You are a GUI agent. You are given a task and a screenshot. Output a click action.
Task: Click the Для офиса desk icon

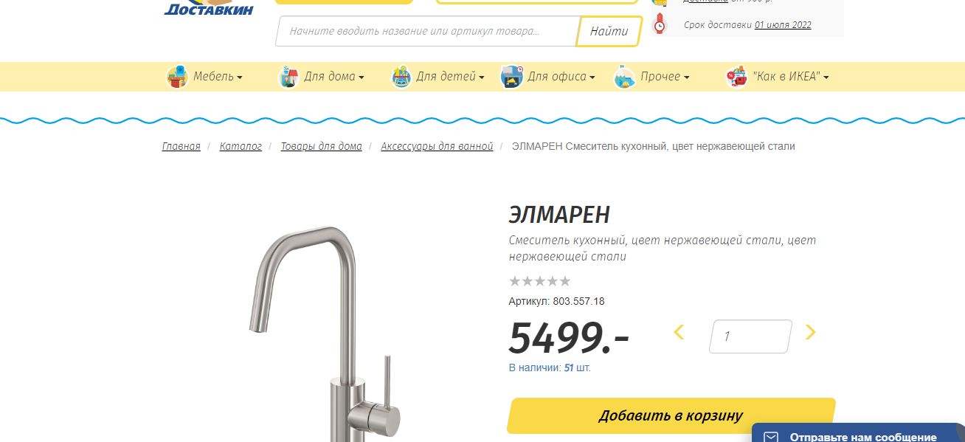pos(512,77)
